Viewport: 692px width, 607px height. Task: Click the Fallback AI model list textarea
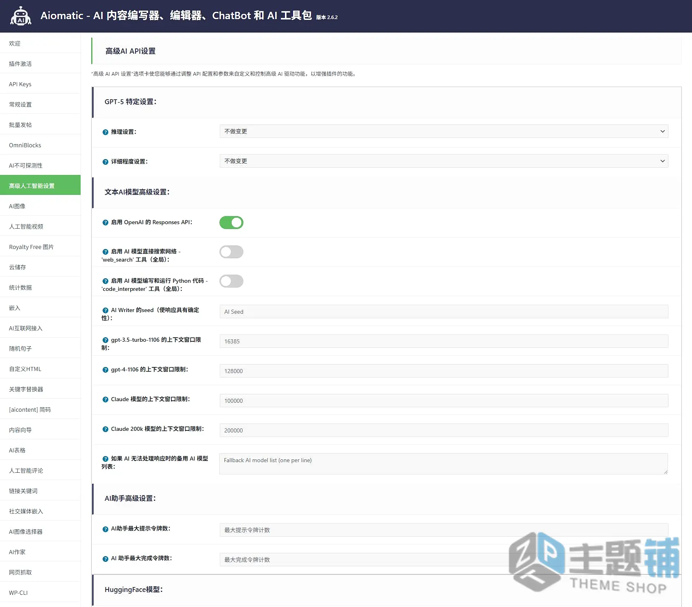(x=444, y=464)
